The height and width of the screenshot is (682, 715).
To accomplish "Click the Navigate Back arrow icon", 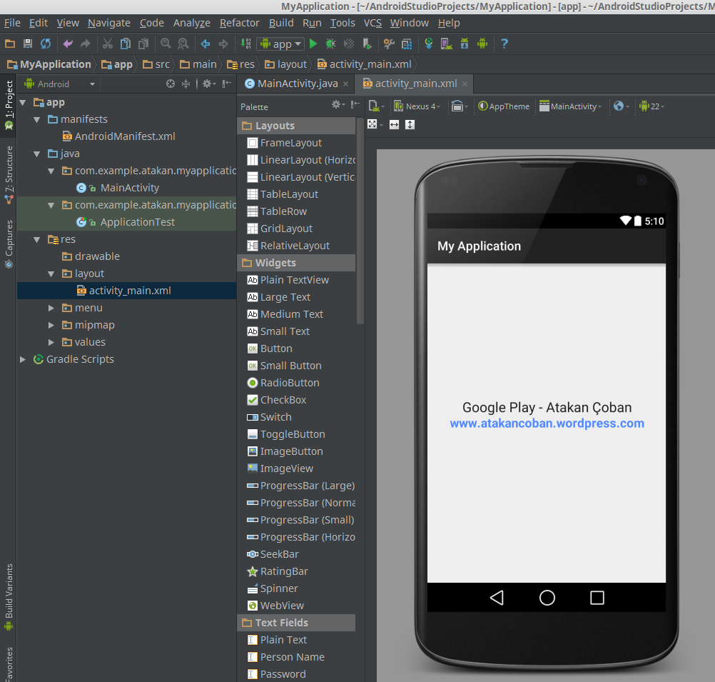I will 206,44.
